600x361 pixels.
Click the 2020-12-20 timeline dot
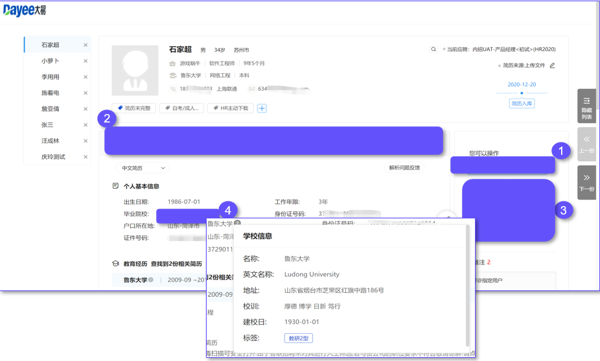coord(522,93)
